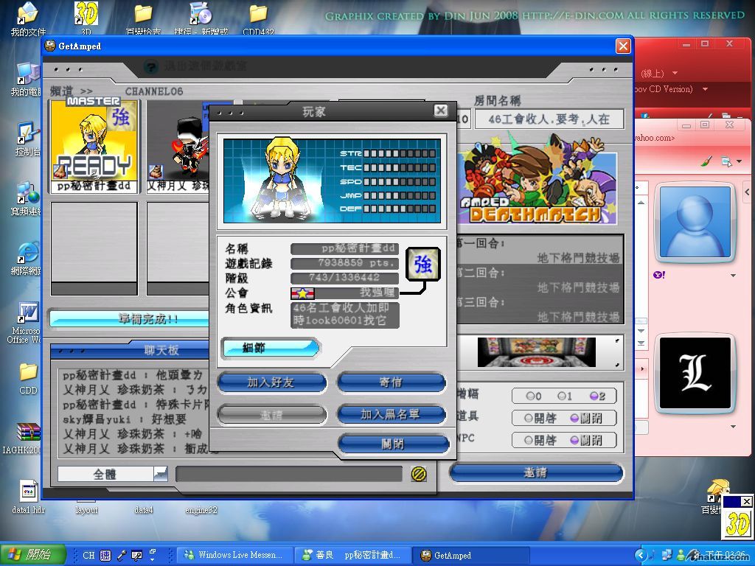Set NPC to 關閉
Image resolution: width=755 pixels, height=566 pixels.
click(586, 440)
